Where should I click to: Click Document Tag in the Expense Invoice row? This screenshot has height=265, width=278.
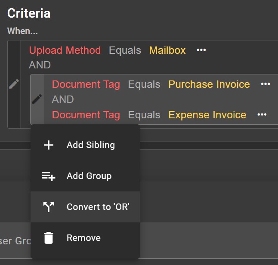(x=86, y=115)
